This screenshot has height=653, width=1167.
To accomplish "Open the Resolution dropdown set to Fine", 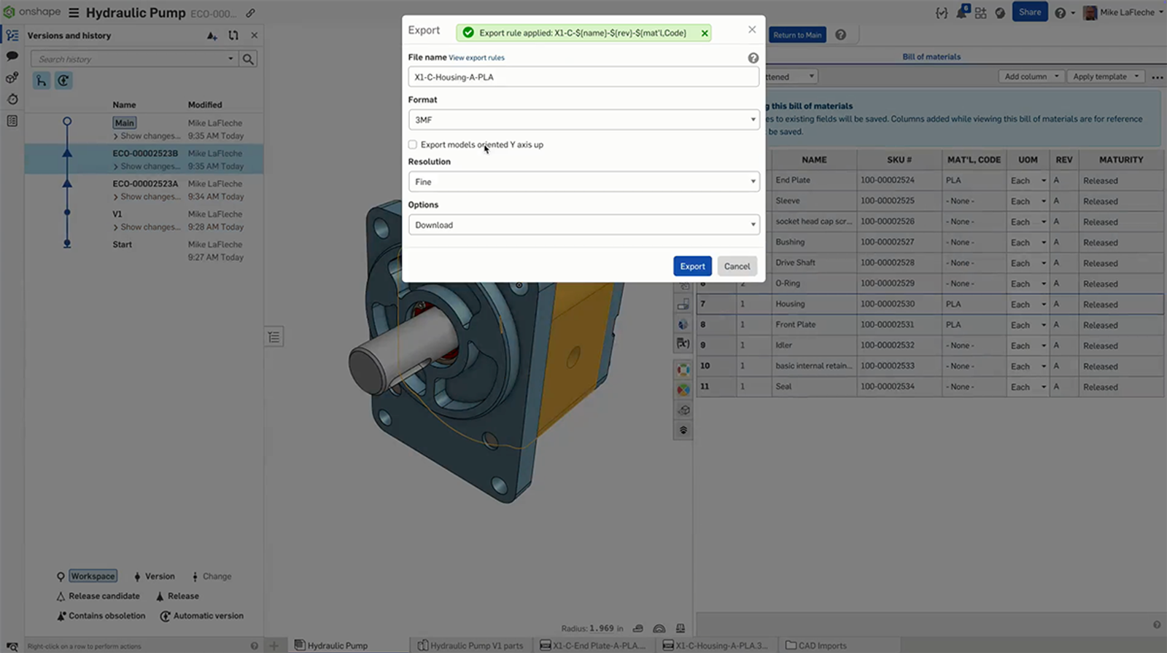I will coord(583,181).
